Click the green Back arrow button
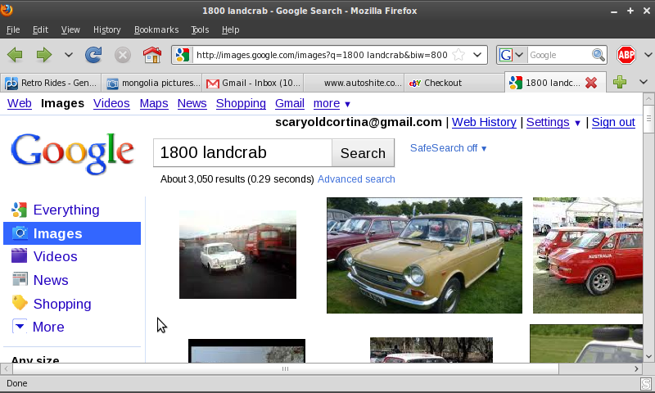The height and width of the screenshot is (393, 655). pos(15,55)
